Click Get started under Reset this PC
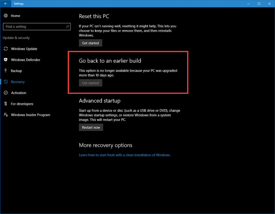Viewport: 275px width, 214px height. (x=90, y=43)
